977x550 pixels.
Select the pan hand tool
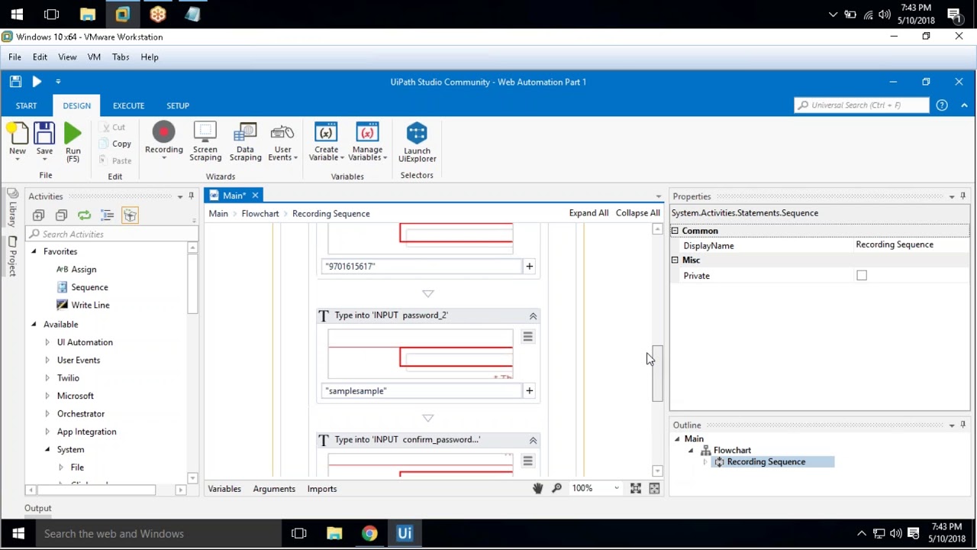pyautogui.click(x=537, y=488)
